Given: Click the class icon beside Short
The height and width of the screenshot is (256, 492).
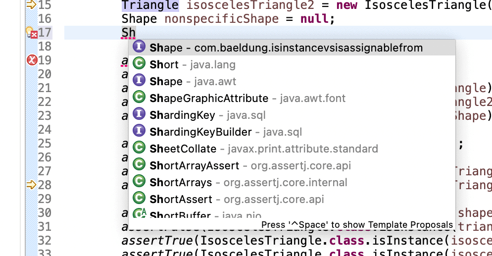Looking at the screenshot, I should [139, 63].
